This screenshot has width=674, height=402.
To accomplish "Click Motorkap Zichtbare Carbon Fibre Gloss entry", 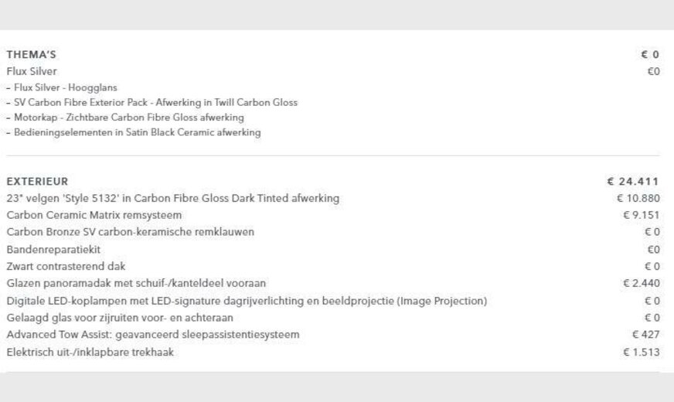I will (128, 118).
